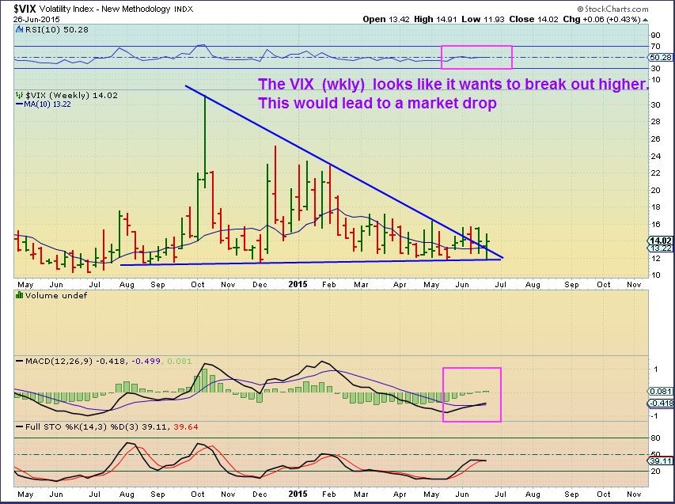Click the 28 level on the price axis
Screen dimensions: 675x504
click(x=656, y=122)
